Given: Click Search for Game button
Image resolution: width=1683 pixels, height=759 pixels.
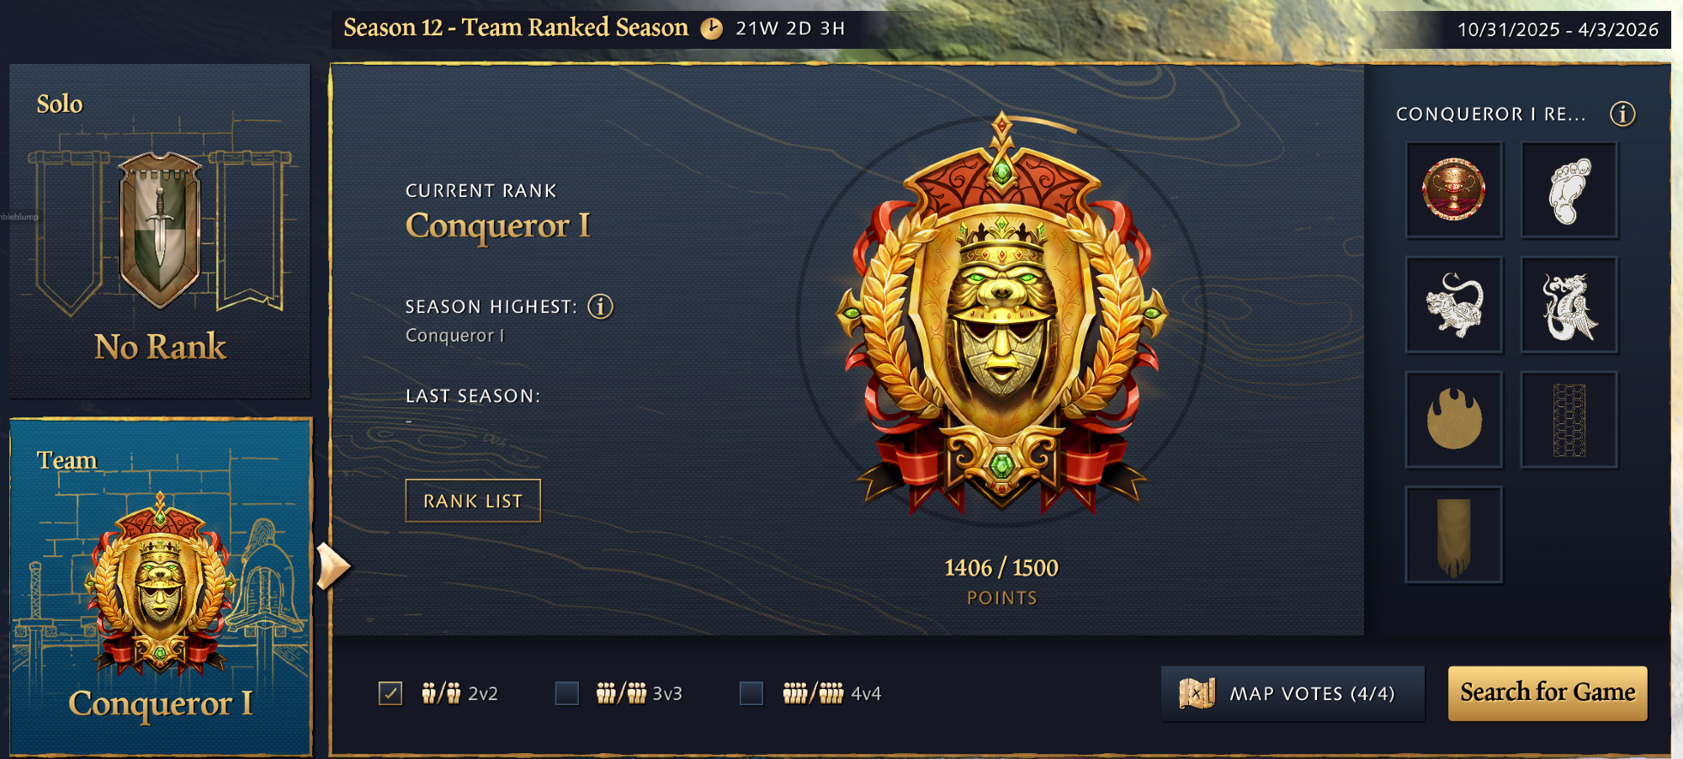Looking at the screenshot, I should pyautogui.click(x=1548, y=693).
